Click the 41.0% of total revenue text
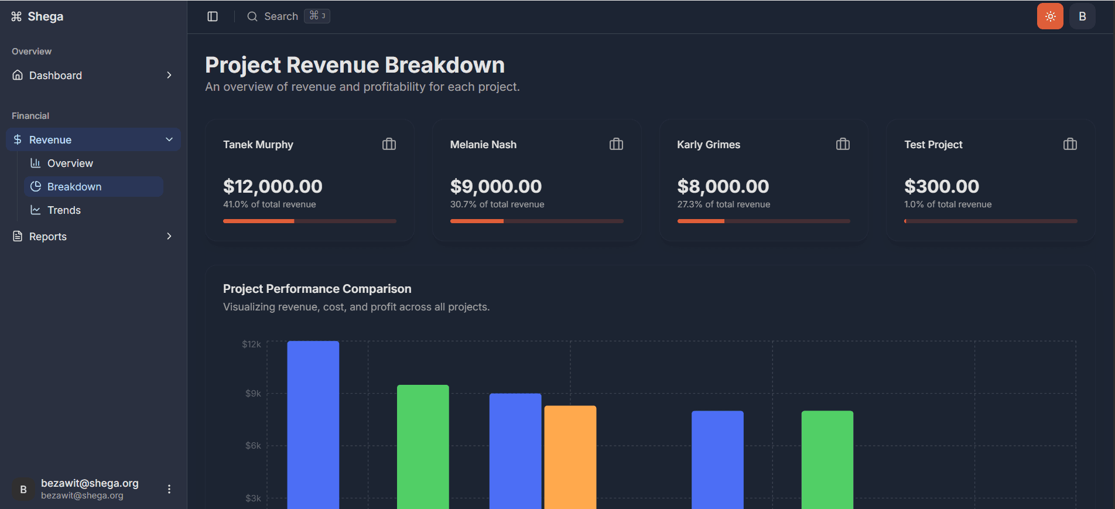The width and height of the screenshot is (1115, 509). coord(269,204)
